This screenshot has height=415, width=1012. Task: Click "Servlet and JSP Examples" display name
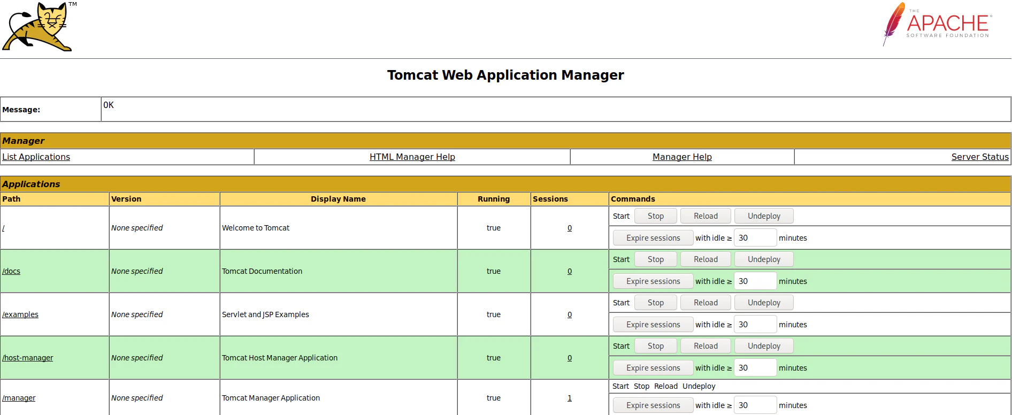[265, 314]
